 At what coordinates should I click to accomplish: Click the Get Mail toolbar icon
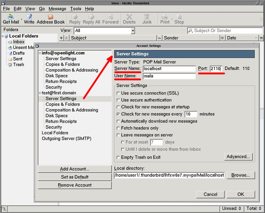(x=11, y=17)
